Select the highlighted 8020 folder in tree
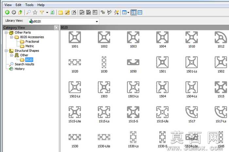The image size is (229, 152). click(29, 60)
